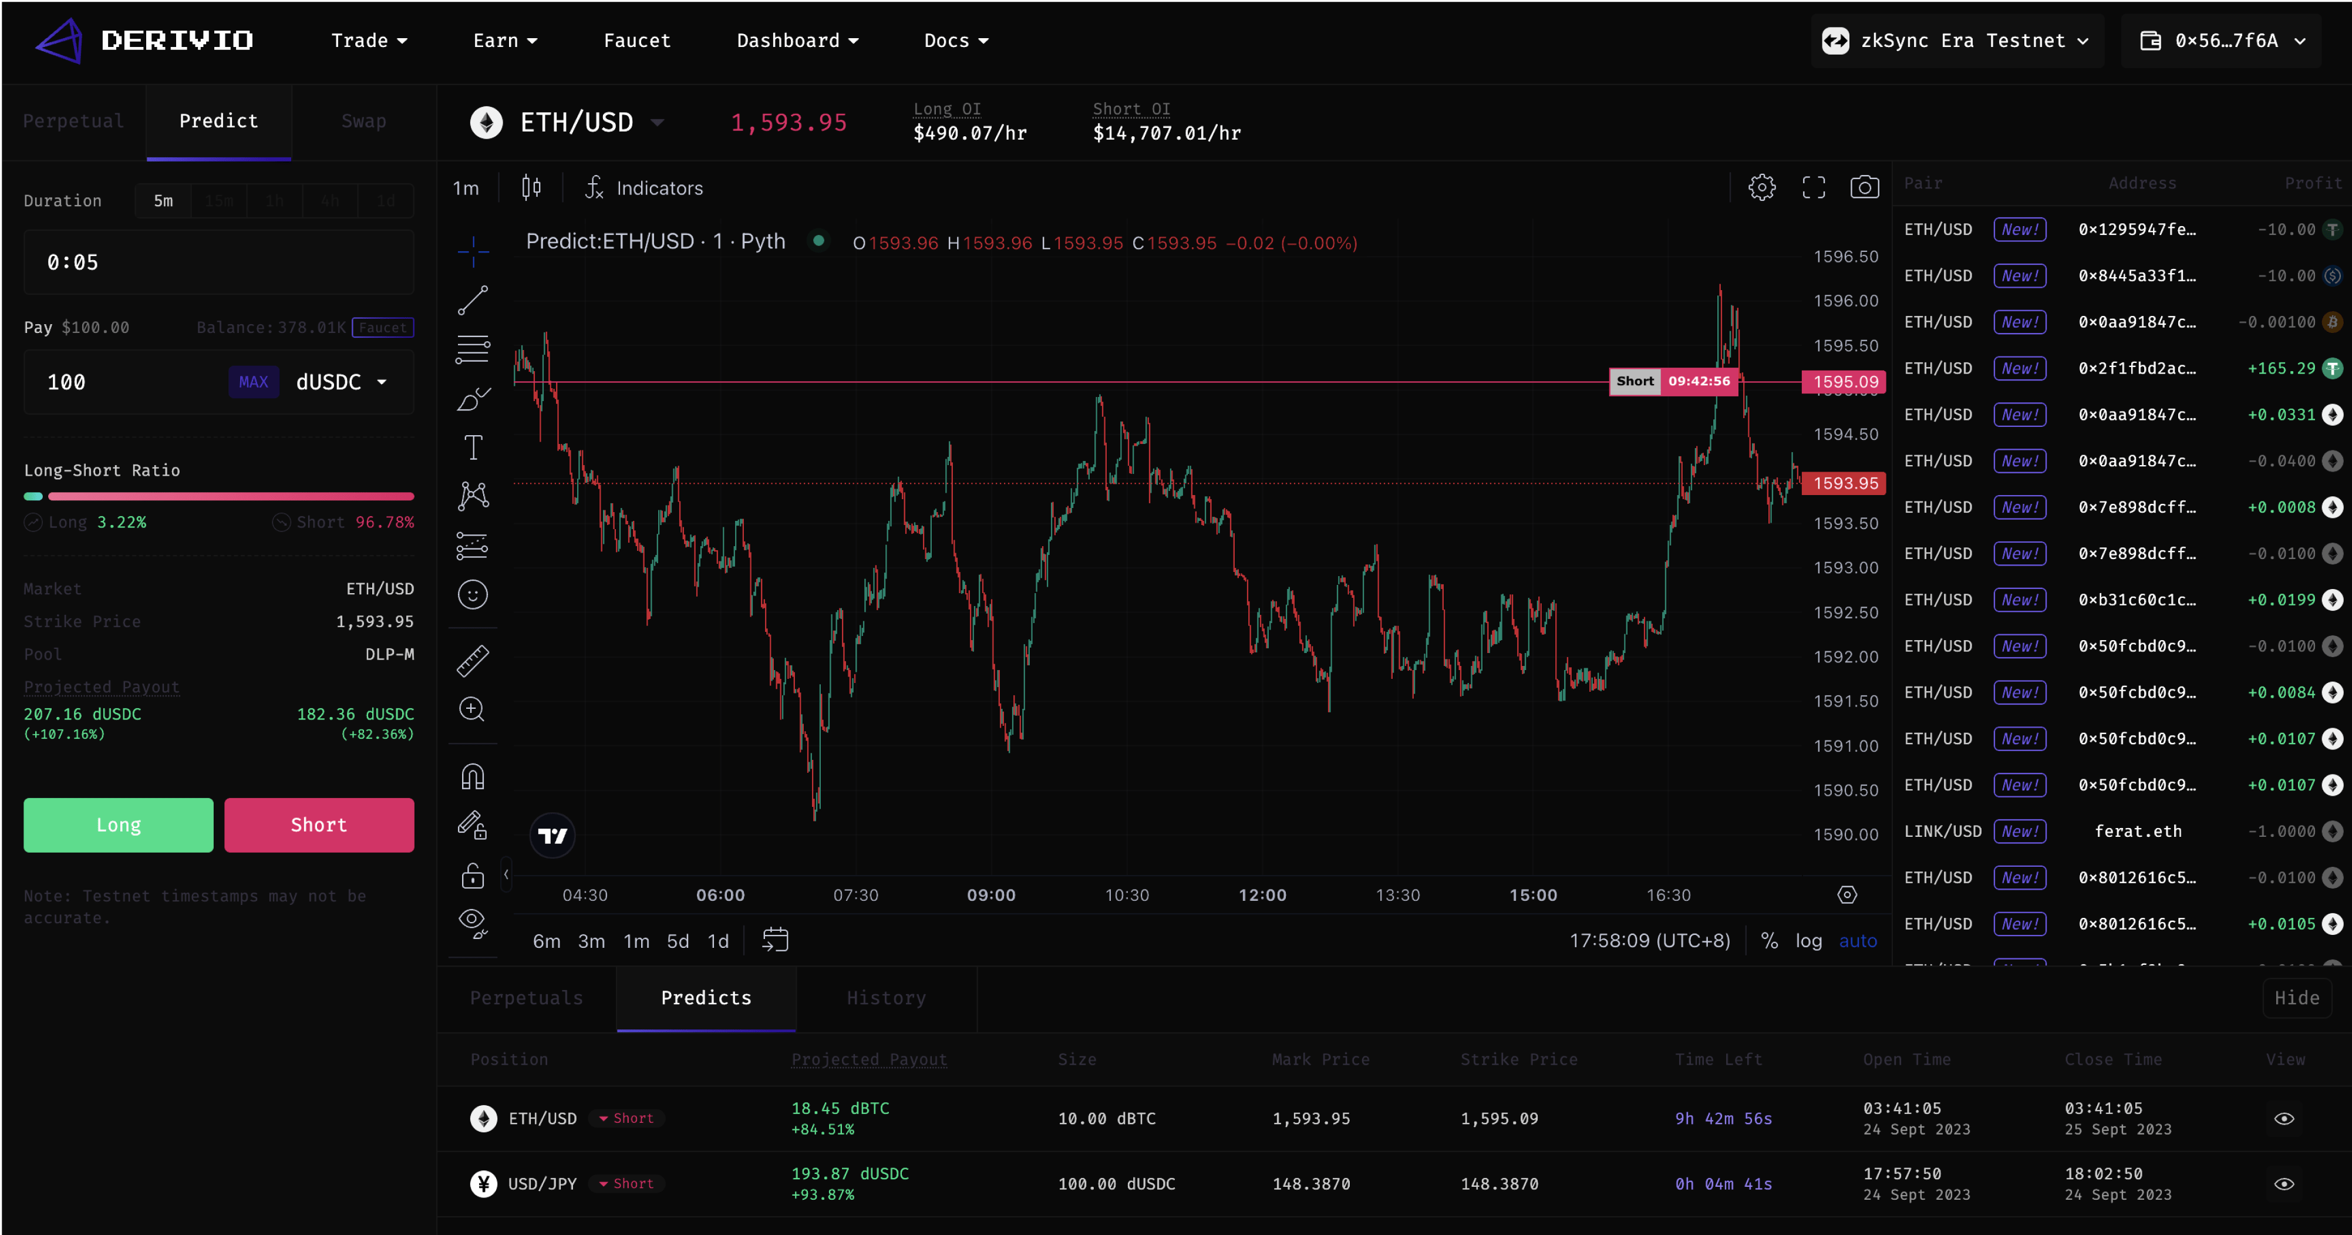This screenshot has width=2352, height=1235.
Task: Open the History tab
Action: tap(885, 998)
